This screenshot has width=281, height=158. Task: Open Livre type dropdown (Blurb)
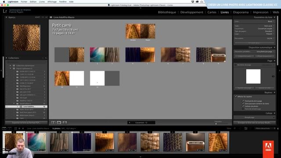(271, 22)
